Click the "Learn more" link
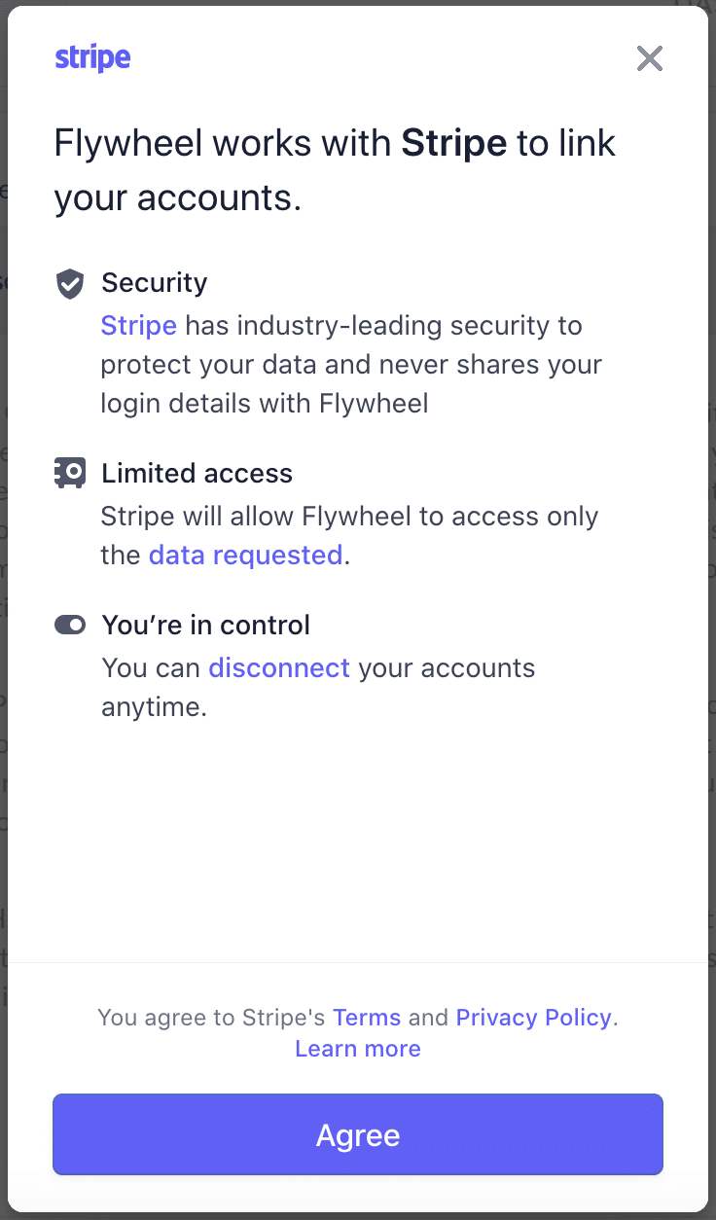This screenshot has height=1220, width=716. [x=358, y=1049]
